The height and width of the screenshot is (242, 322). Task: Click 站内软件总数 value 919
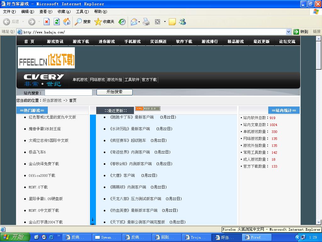(273, 118)
